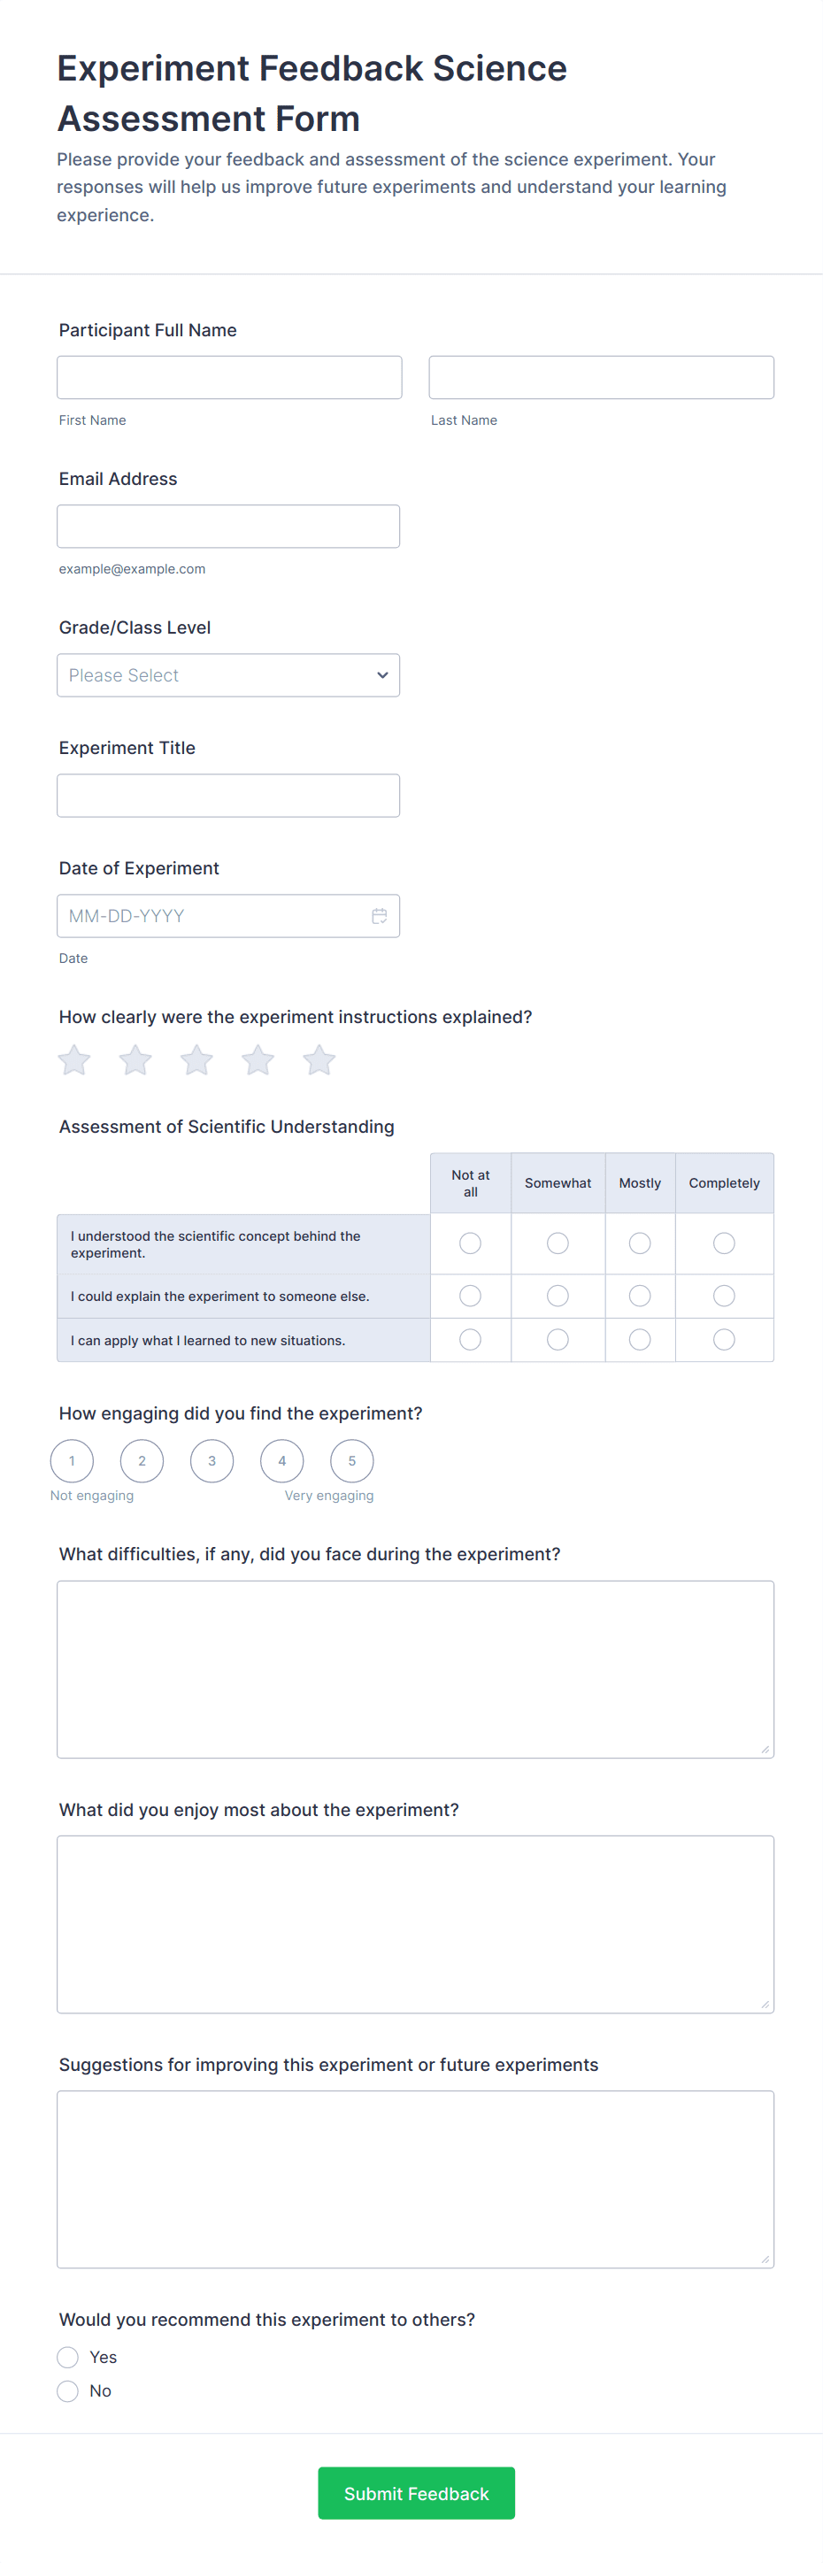
Task: Submit Feedback button
Action: coord(416,2493)
